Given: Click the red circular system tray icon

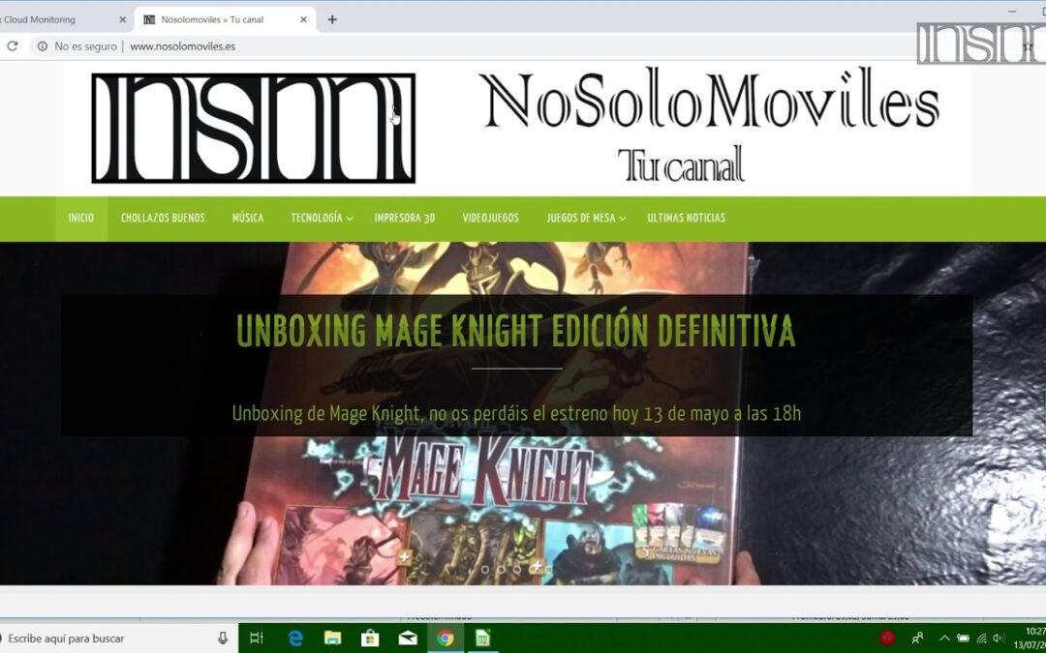Looking at the screenshot, I should coord(887,638).
